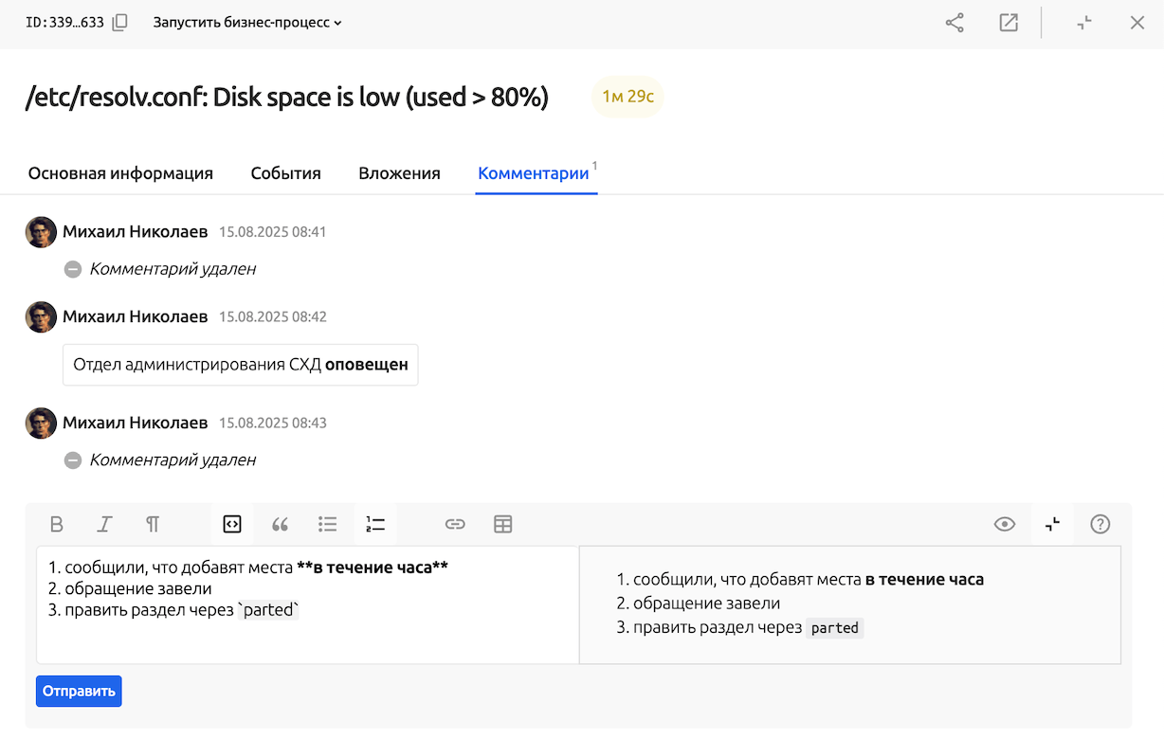
Task: Switch to the События tab
Action: point(285,173)
